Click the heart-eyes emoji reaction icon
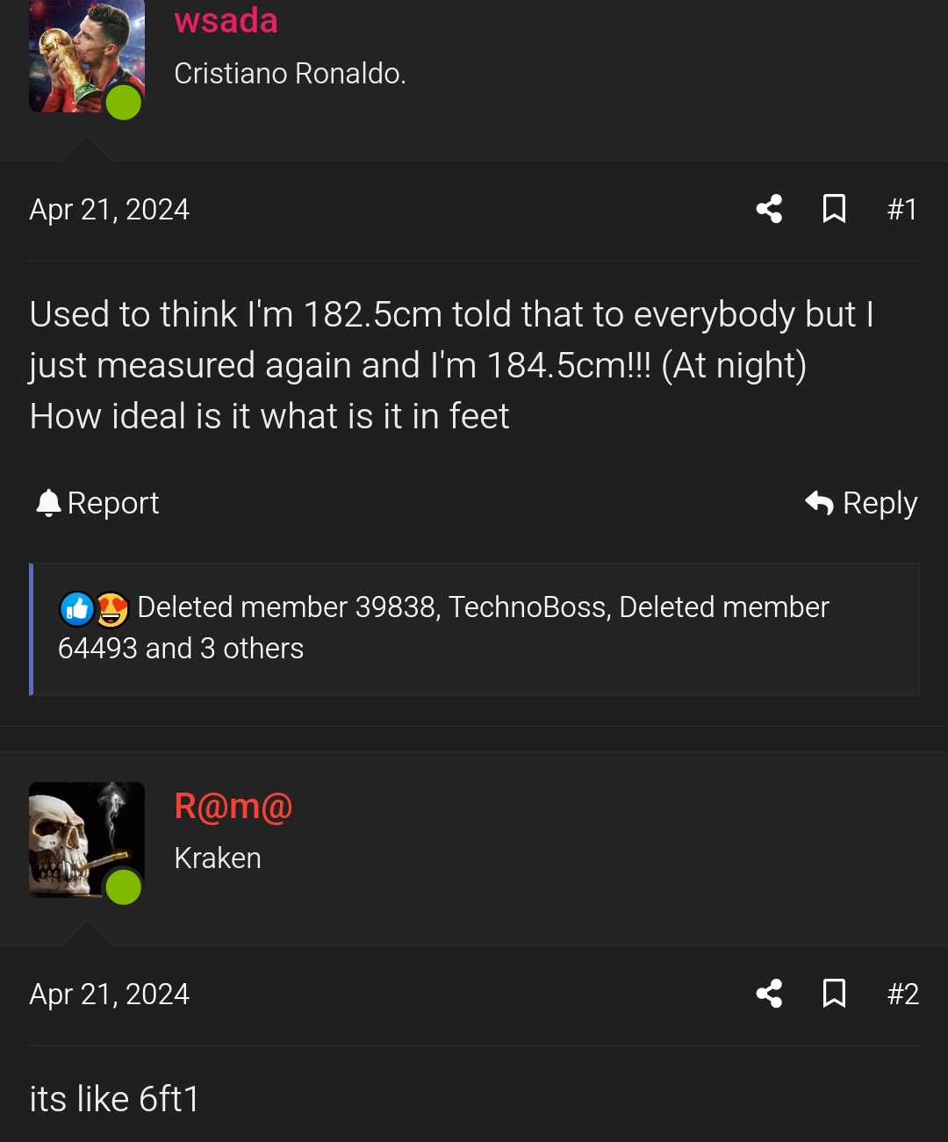The width and height of the screenshot is (948, 1142). point(112,607)
